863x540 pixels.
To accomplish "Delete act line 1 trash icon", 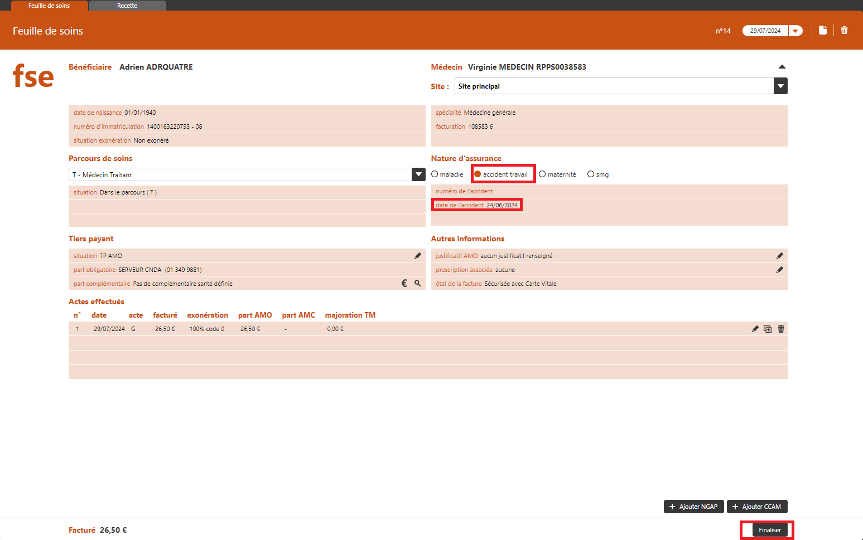I will point(781,329).
